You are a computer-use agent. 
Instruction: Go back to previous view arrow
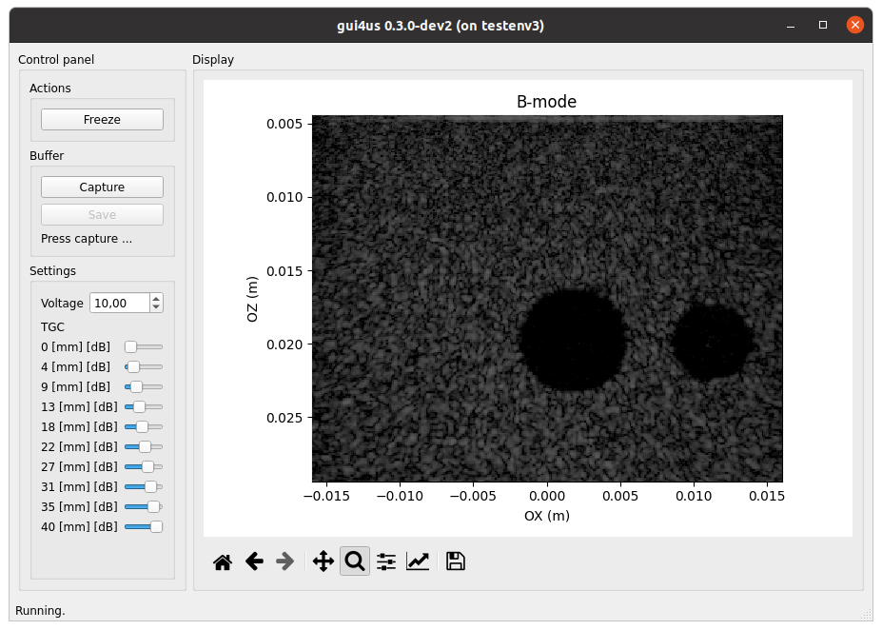click(254, 561)
